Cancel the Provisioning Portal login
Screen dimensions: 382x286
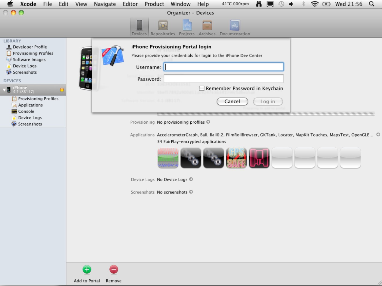232,101
